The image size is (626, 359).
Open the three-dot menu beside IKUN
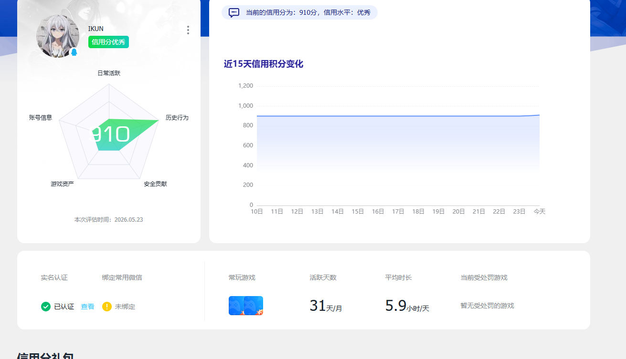188,30
